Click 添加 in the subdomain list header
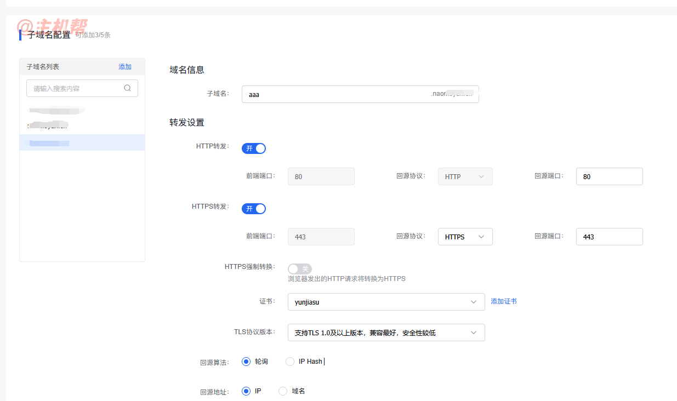677x401 pixels. tap(125, 67)
